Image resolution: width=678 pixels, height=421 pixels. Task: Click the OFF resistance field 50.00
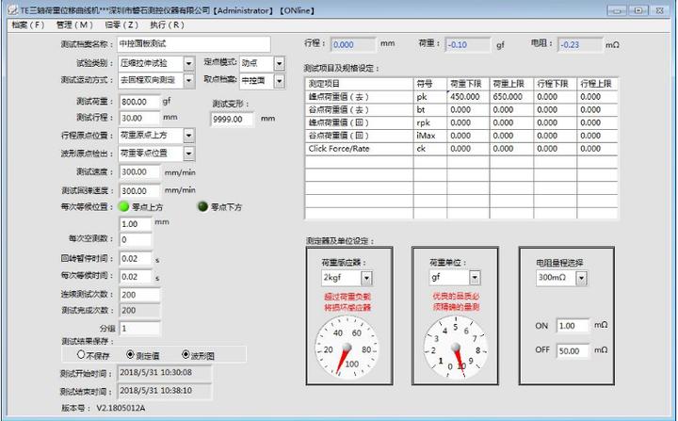click(573, 351)
